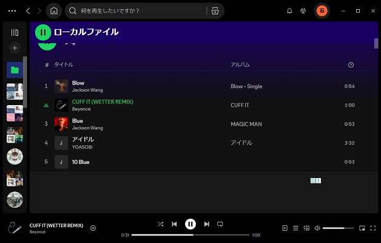The height and width of the screenshot is (243, 381).
Task: Click the CUFF IT album cell
Action: (x=240, y=105)
